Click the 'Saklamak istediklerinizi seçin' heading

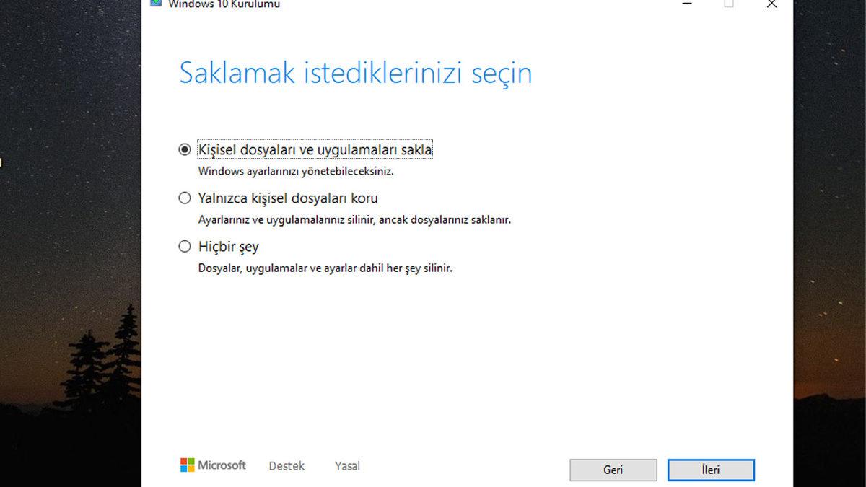(356, 72)
